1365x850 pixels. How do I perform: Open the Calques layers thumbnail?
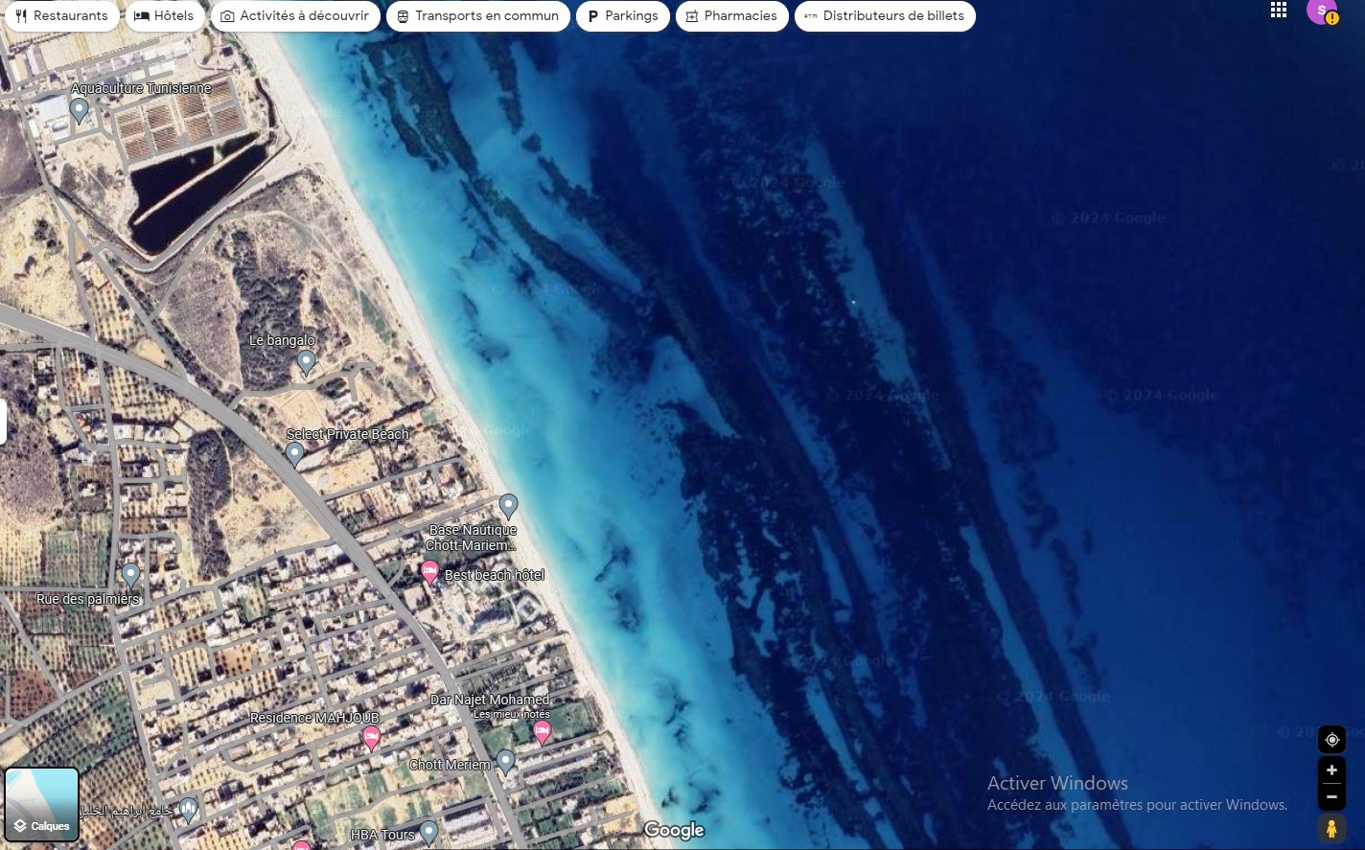click(41, 805)
